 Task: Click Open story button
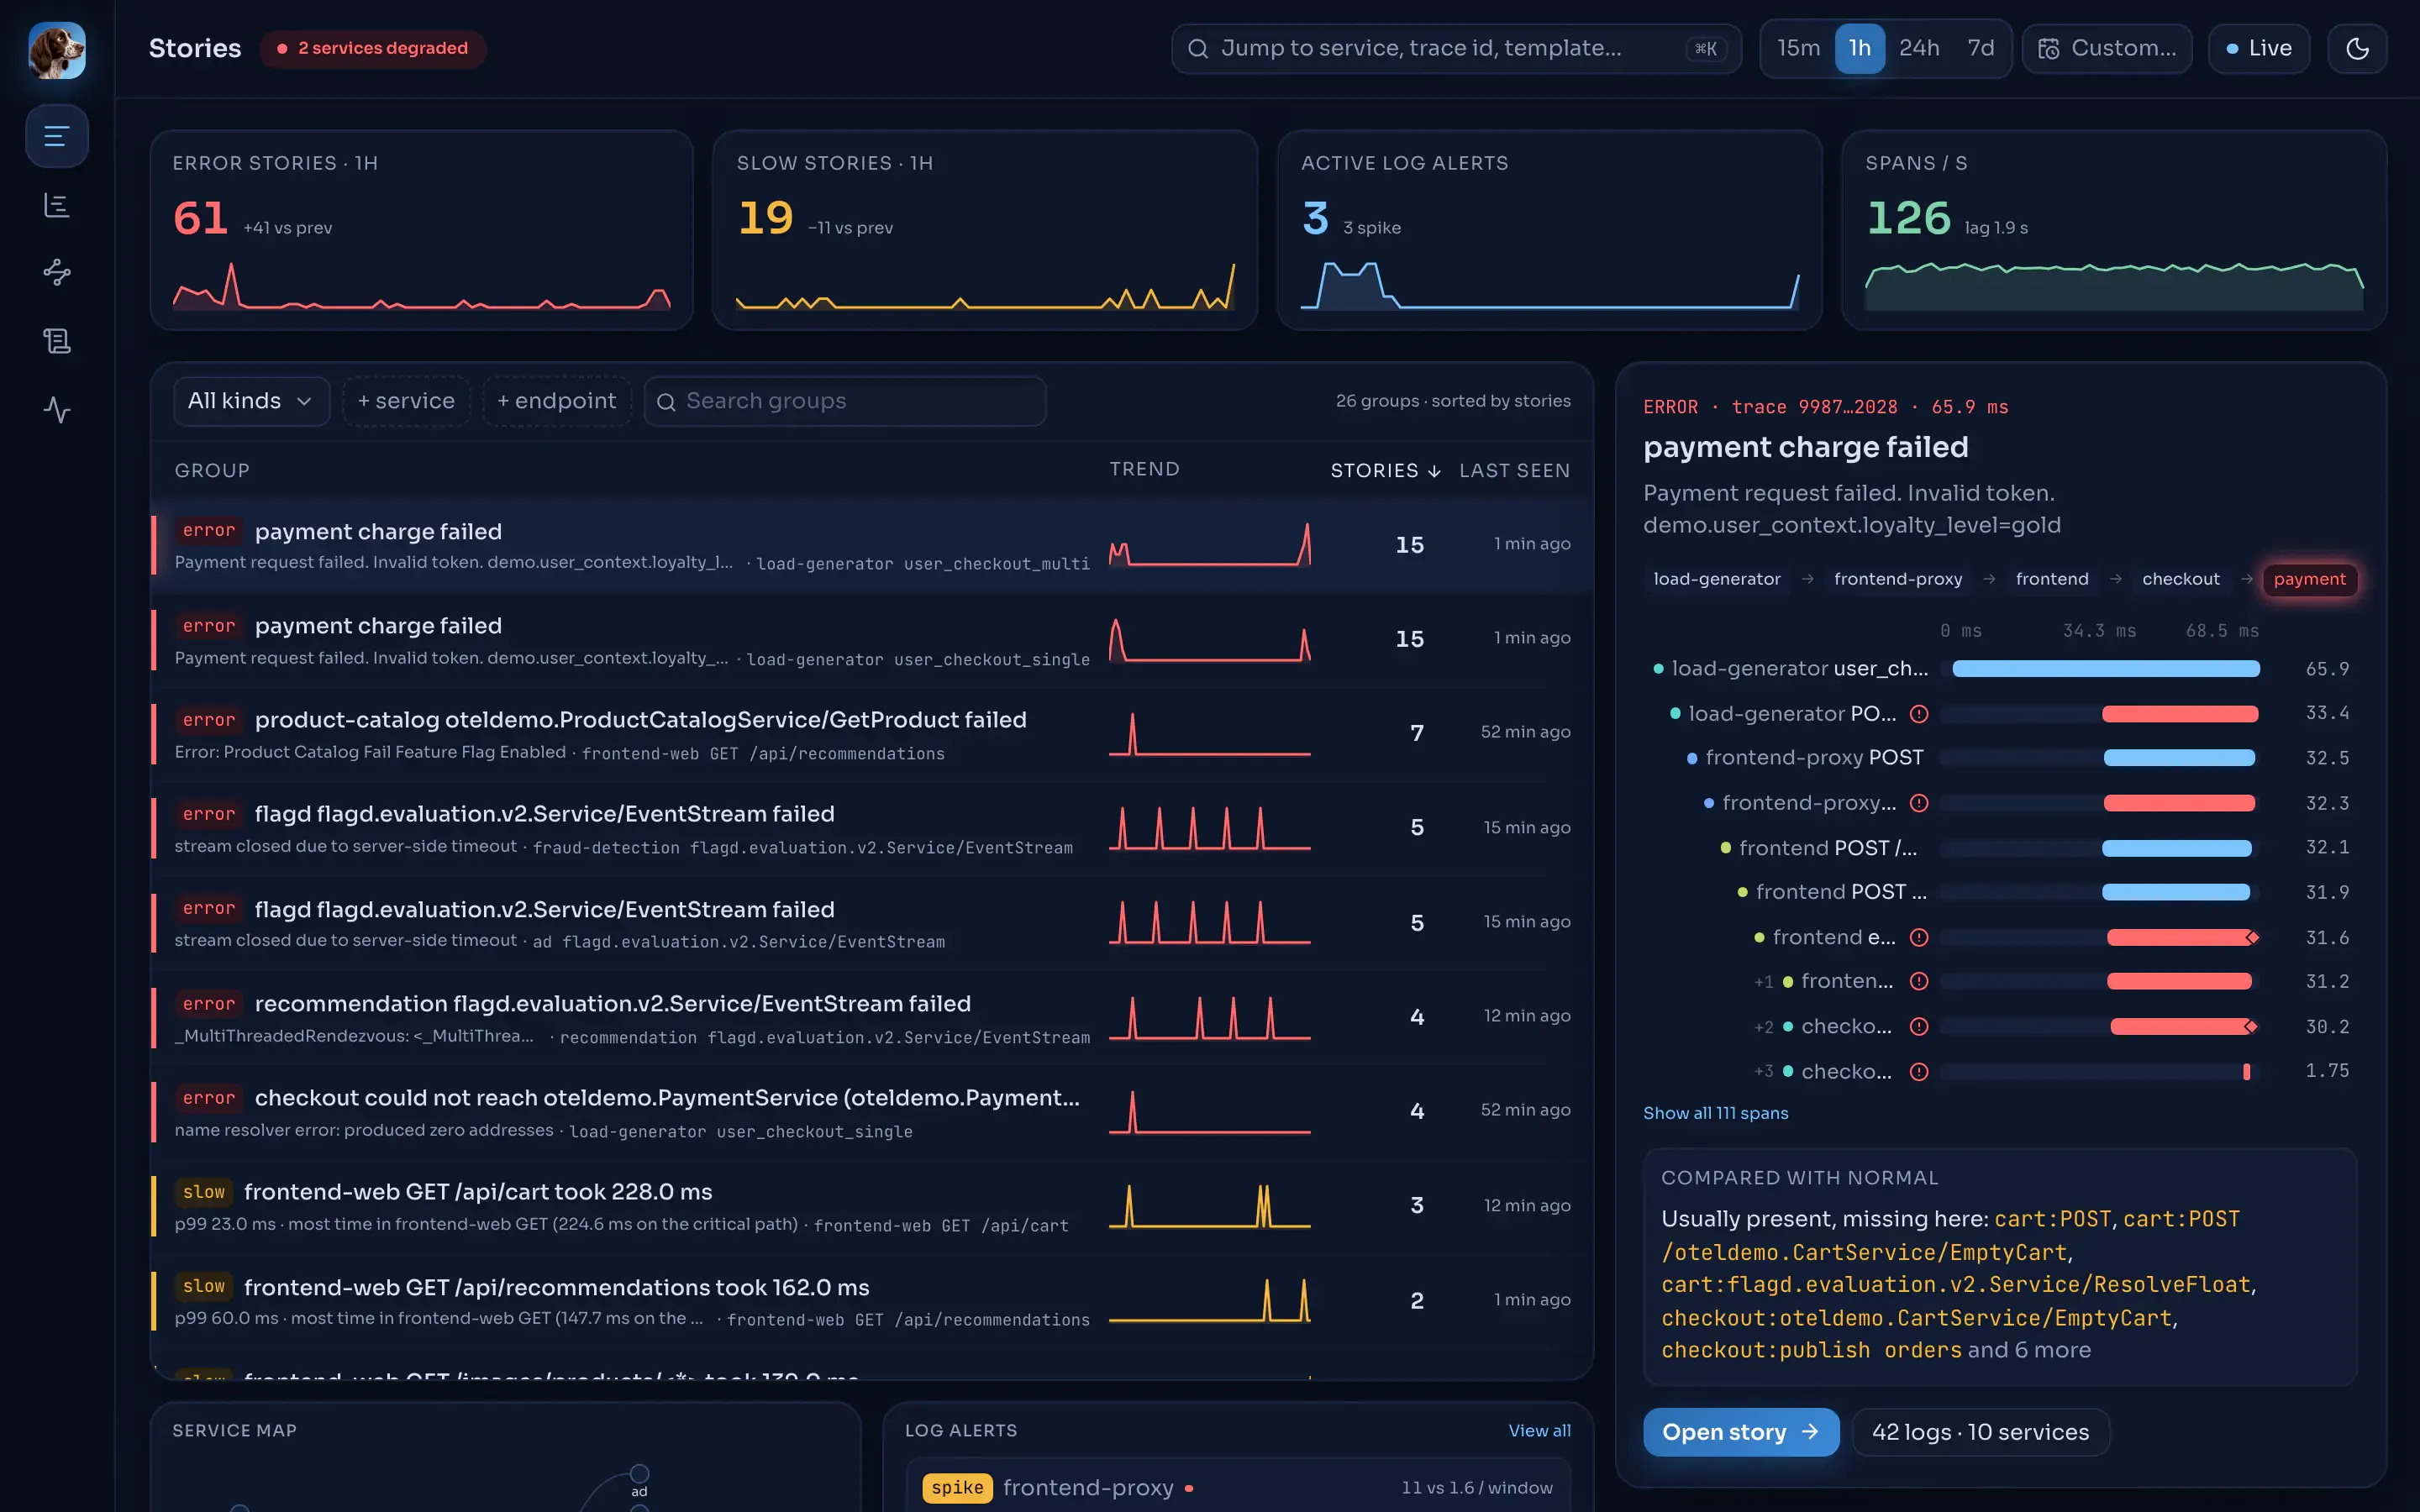pyautogui.click(x=1740, y=1432)
